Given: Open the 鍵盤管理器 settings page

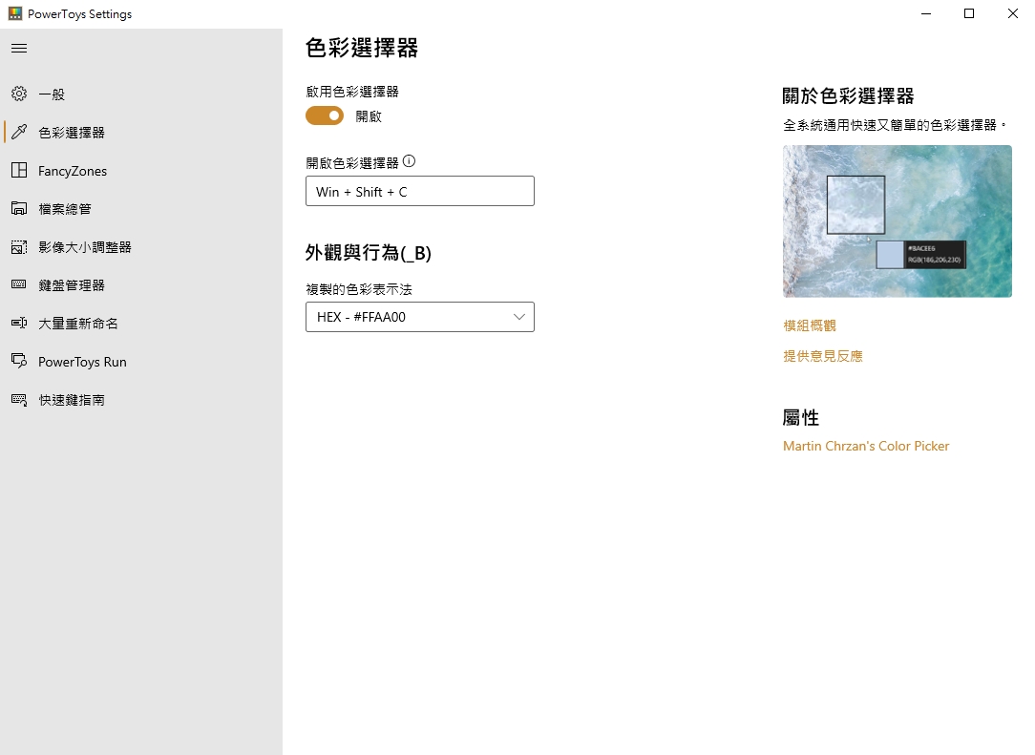Looking at the screenshot, I should [141, 285].
